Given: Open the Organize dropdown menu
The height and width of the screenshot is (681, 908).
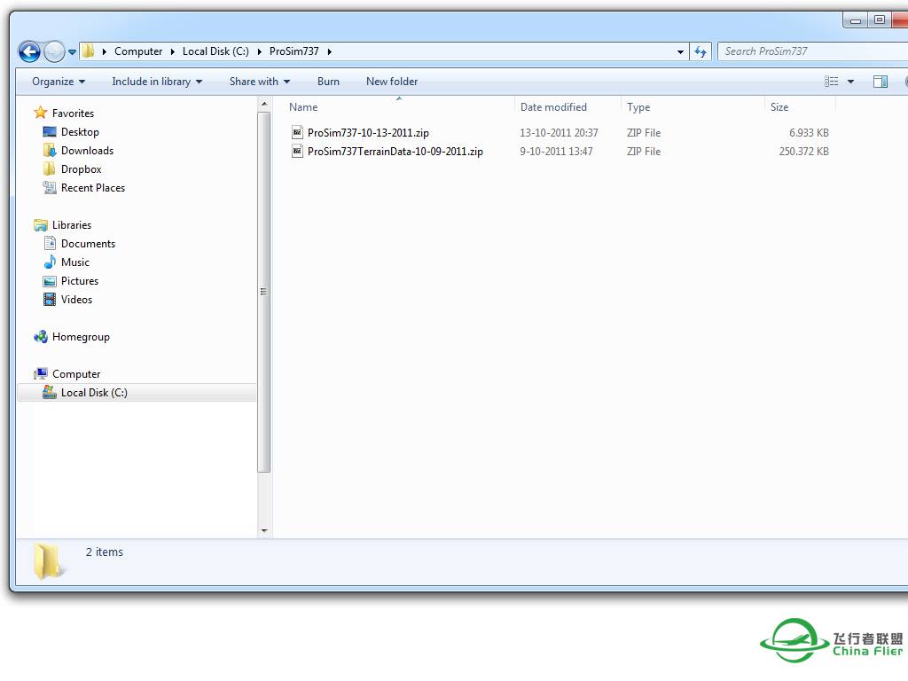Looking at the screenshot, I should pyautogui.click(x=59, y=82).
